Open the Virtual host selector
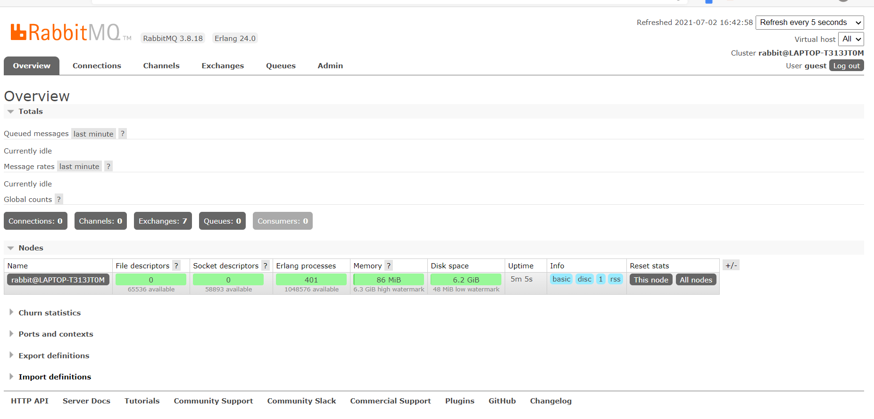The image size is (874, 419). click(851, 39)
